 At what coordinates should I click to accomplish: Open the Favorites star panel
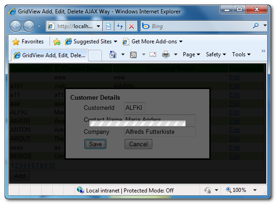28,42
